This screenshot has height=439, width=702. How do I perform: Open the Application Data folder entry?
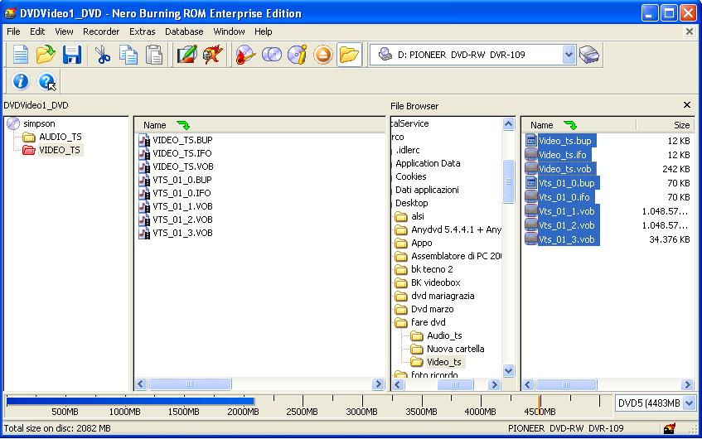point(428,163)
